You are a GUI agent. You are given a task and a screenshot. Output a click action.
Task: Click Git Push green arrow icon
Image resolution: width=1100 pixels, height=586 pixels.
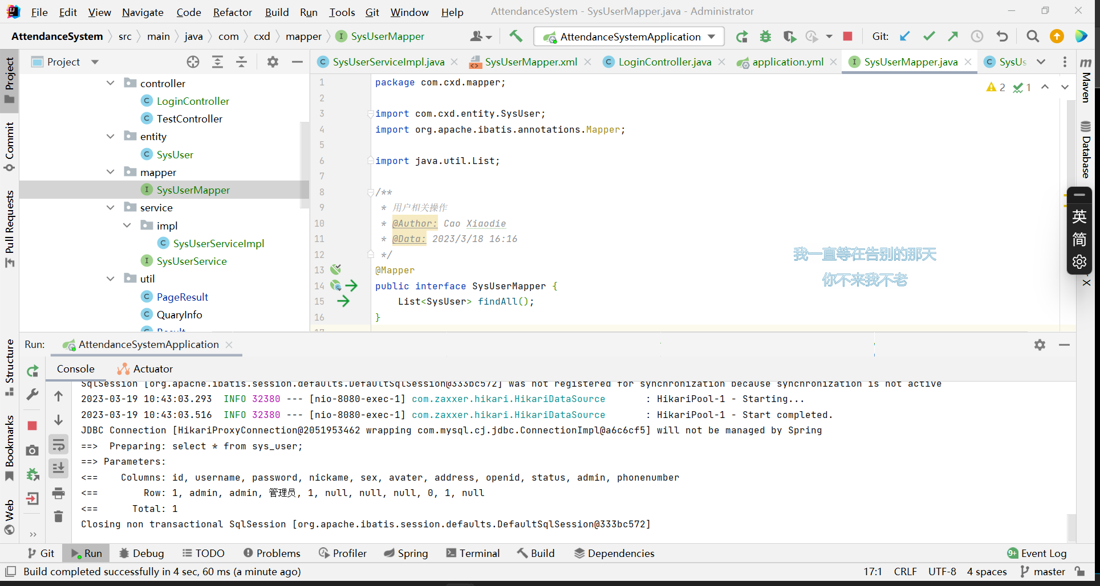point(953,36)
